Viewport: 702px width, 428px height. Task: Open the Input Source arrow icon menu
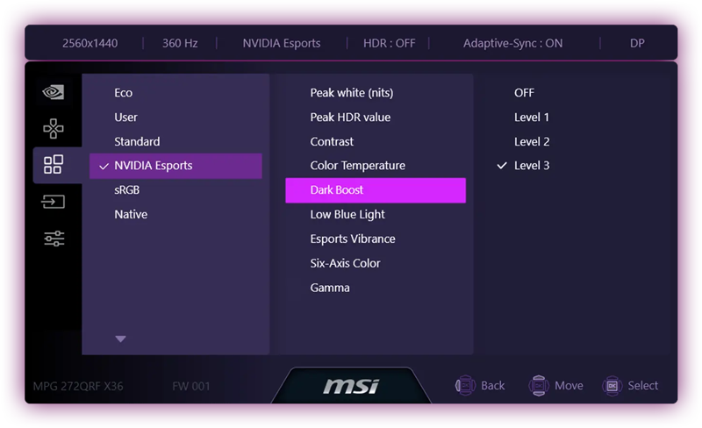point(54,202)
